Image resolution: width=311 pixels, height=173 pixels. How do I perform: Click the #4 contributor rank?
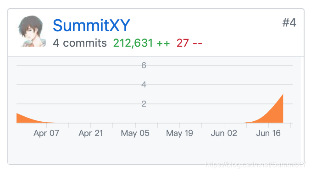point(289,22)
